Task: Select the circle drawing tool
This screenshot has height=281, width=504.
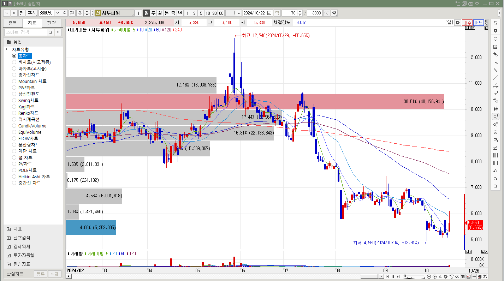Action: click(495, 39)
